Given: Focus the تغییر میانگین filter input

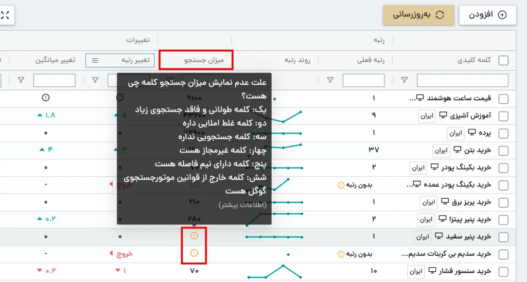Looking at the screenshot, I should coord(55,81).
